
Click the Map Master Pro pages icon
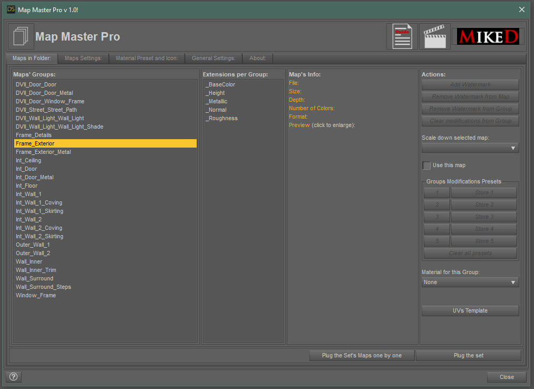tap(21, 36)
